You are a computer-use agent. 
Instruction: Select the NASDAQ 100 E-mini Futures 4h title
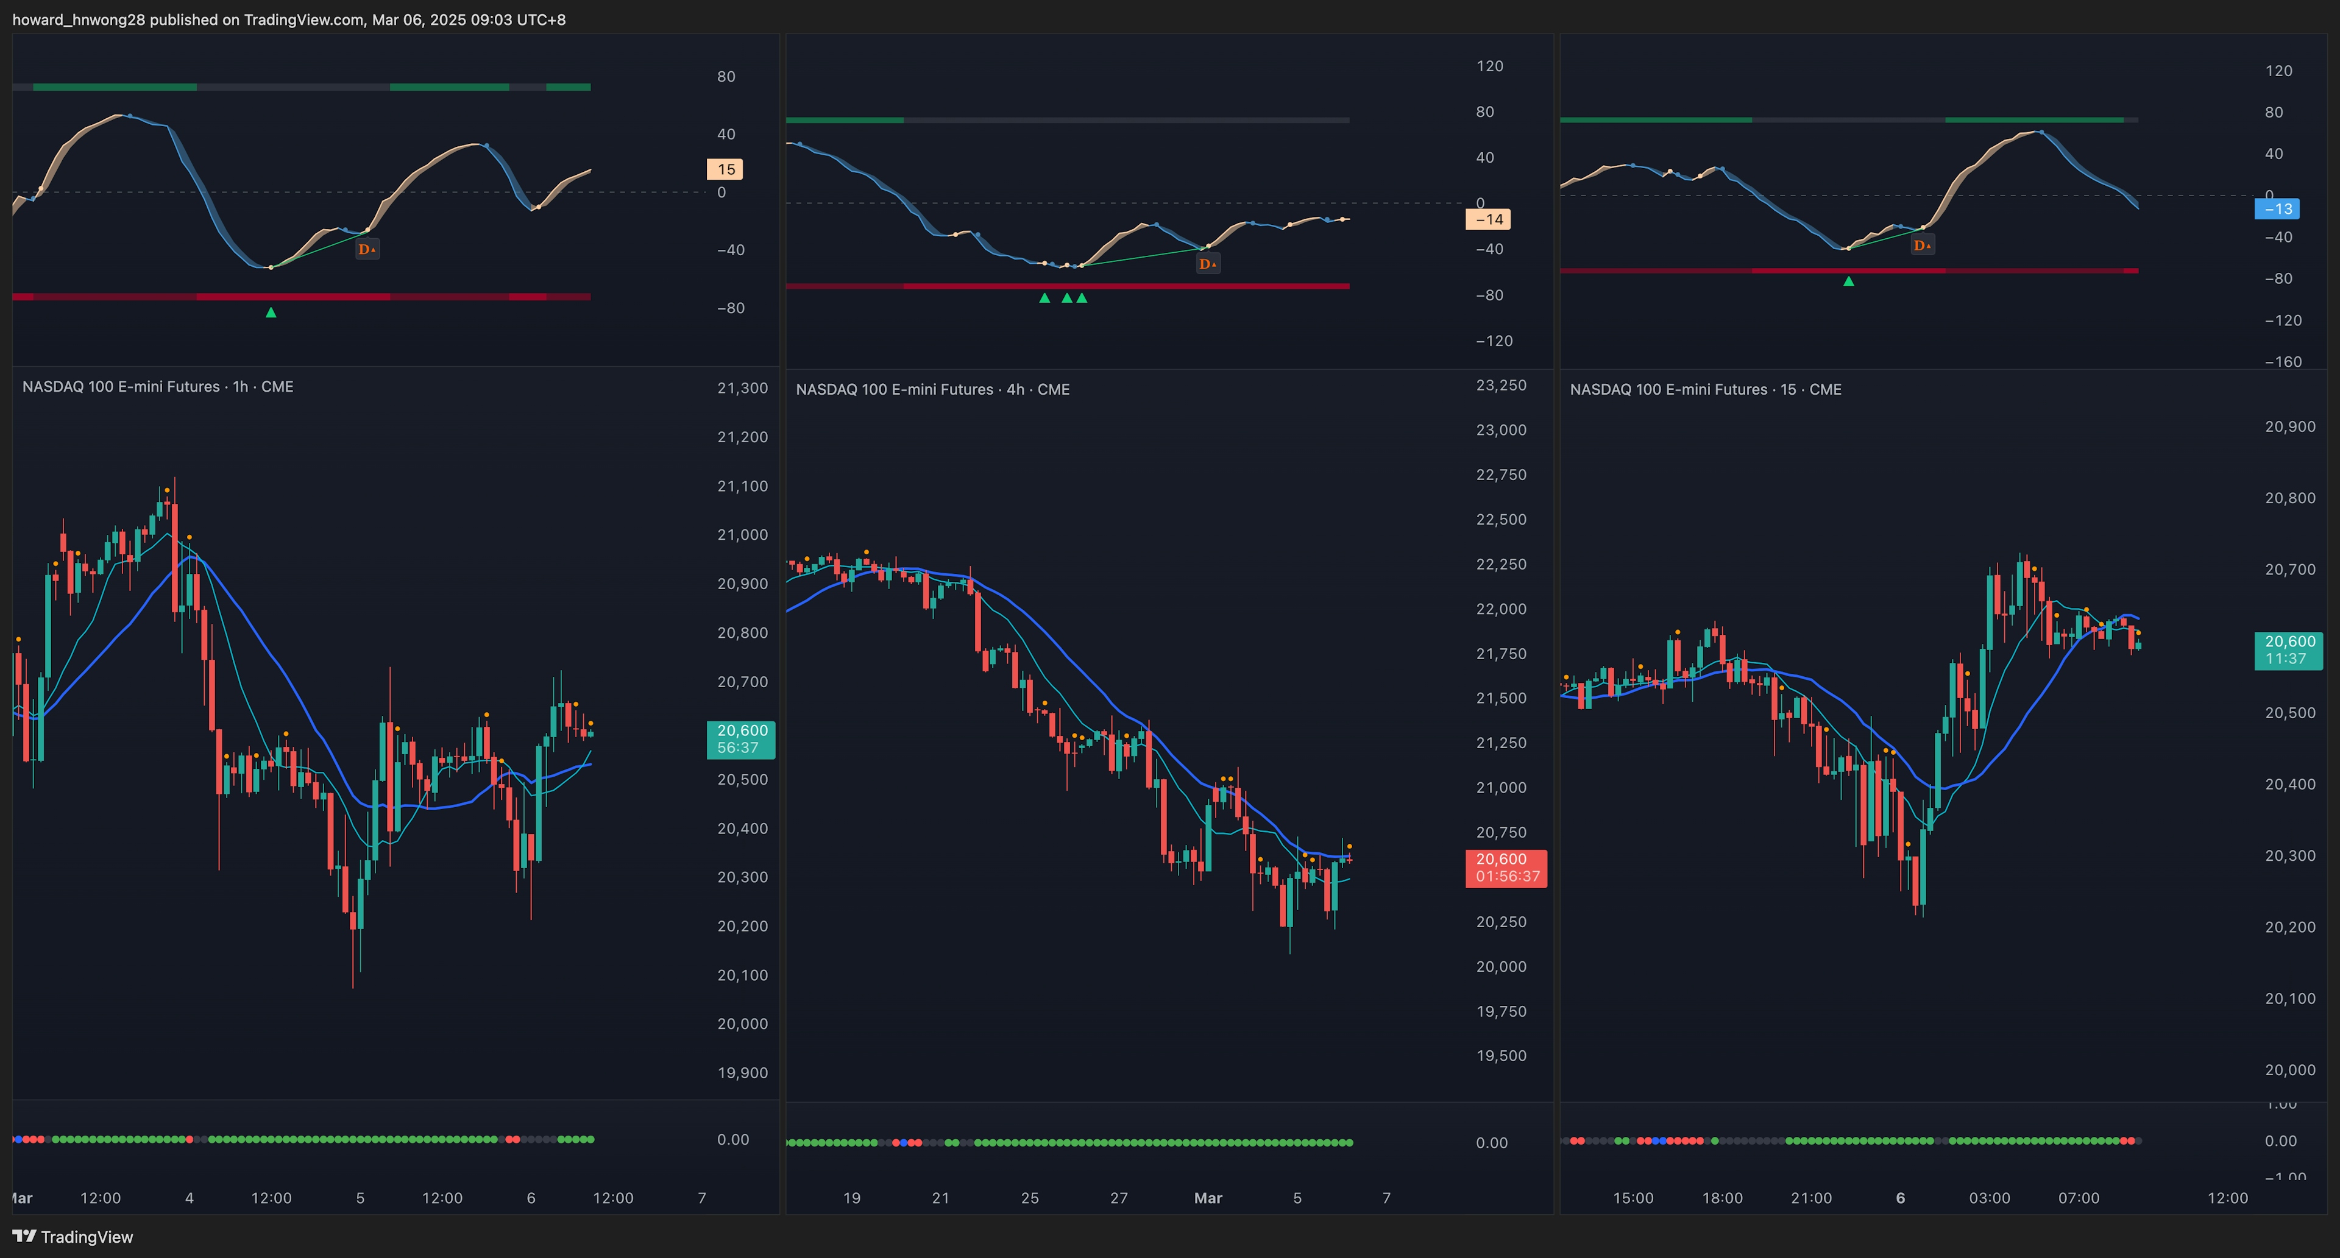[933, 389]
